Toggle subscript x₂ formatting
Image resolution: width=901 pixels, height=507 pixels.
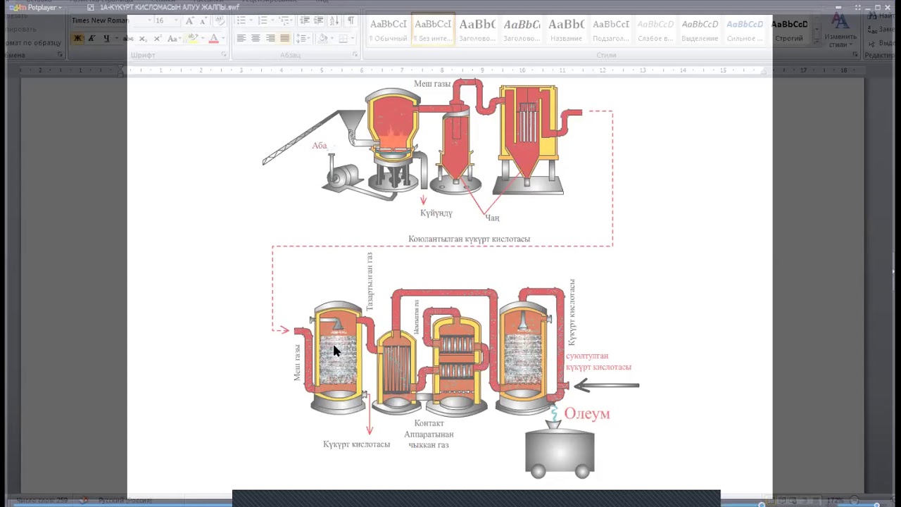tap(143, 38)
